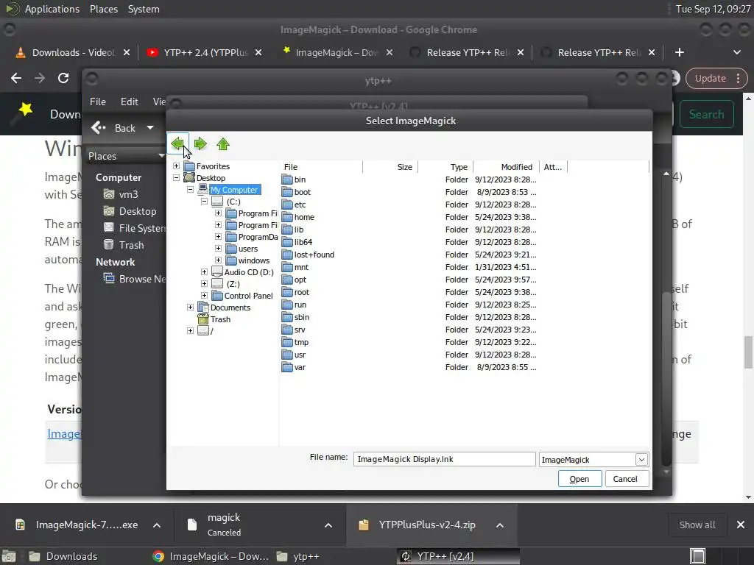Open the ImageMagick file type dropdown
The image size is (754, 565).
(x=641, y=460)
